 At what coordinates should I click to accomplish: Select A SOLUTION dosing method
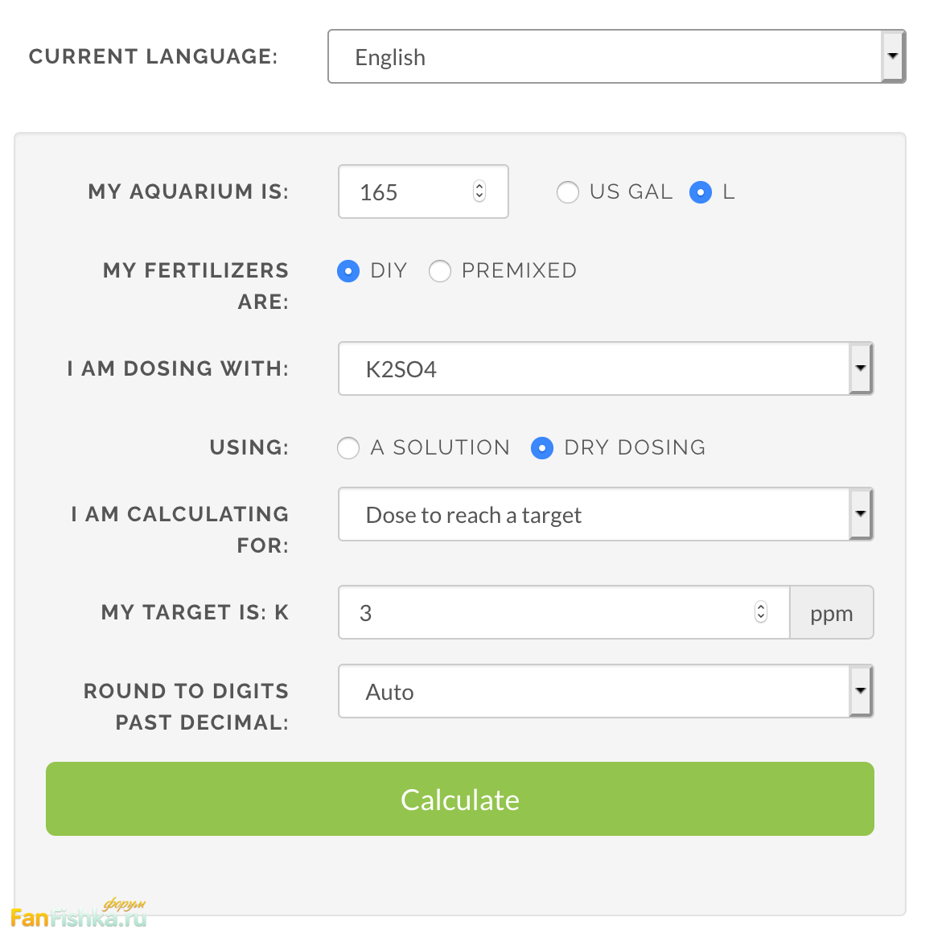tap(348, 448)
